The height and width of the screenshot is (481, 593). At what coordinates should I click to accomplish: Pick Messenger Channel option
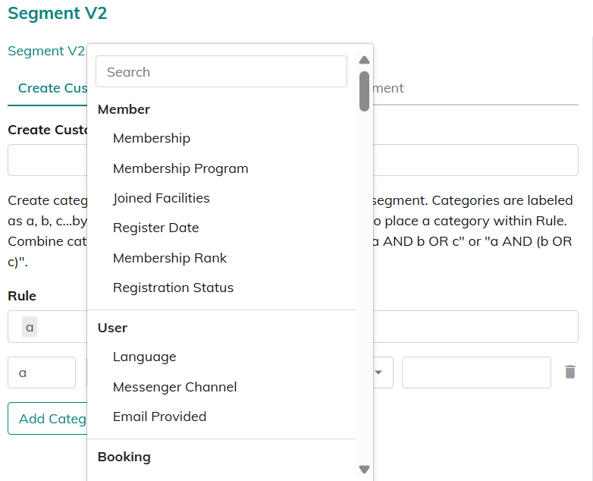(x=174, y=387)
